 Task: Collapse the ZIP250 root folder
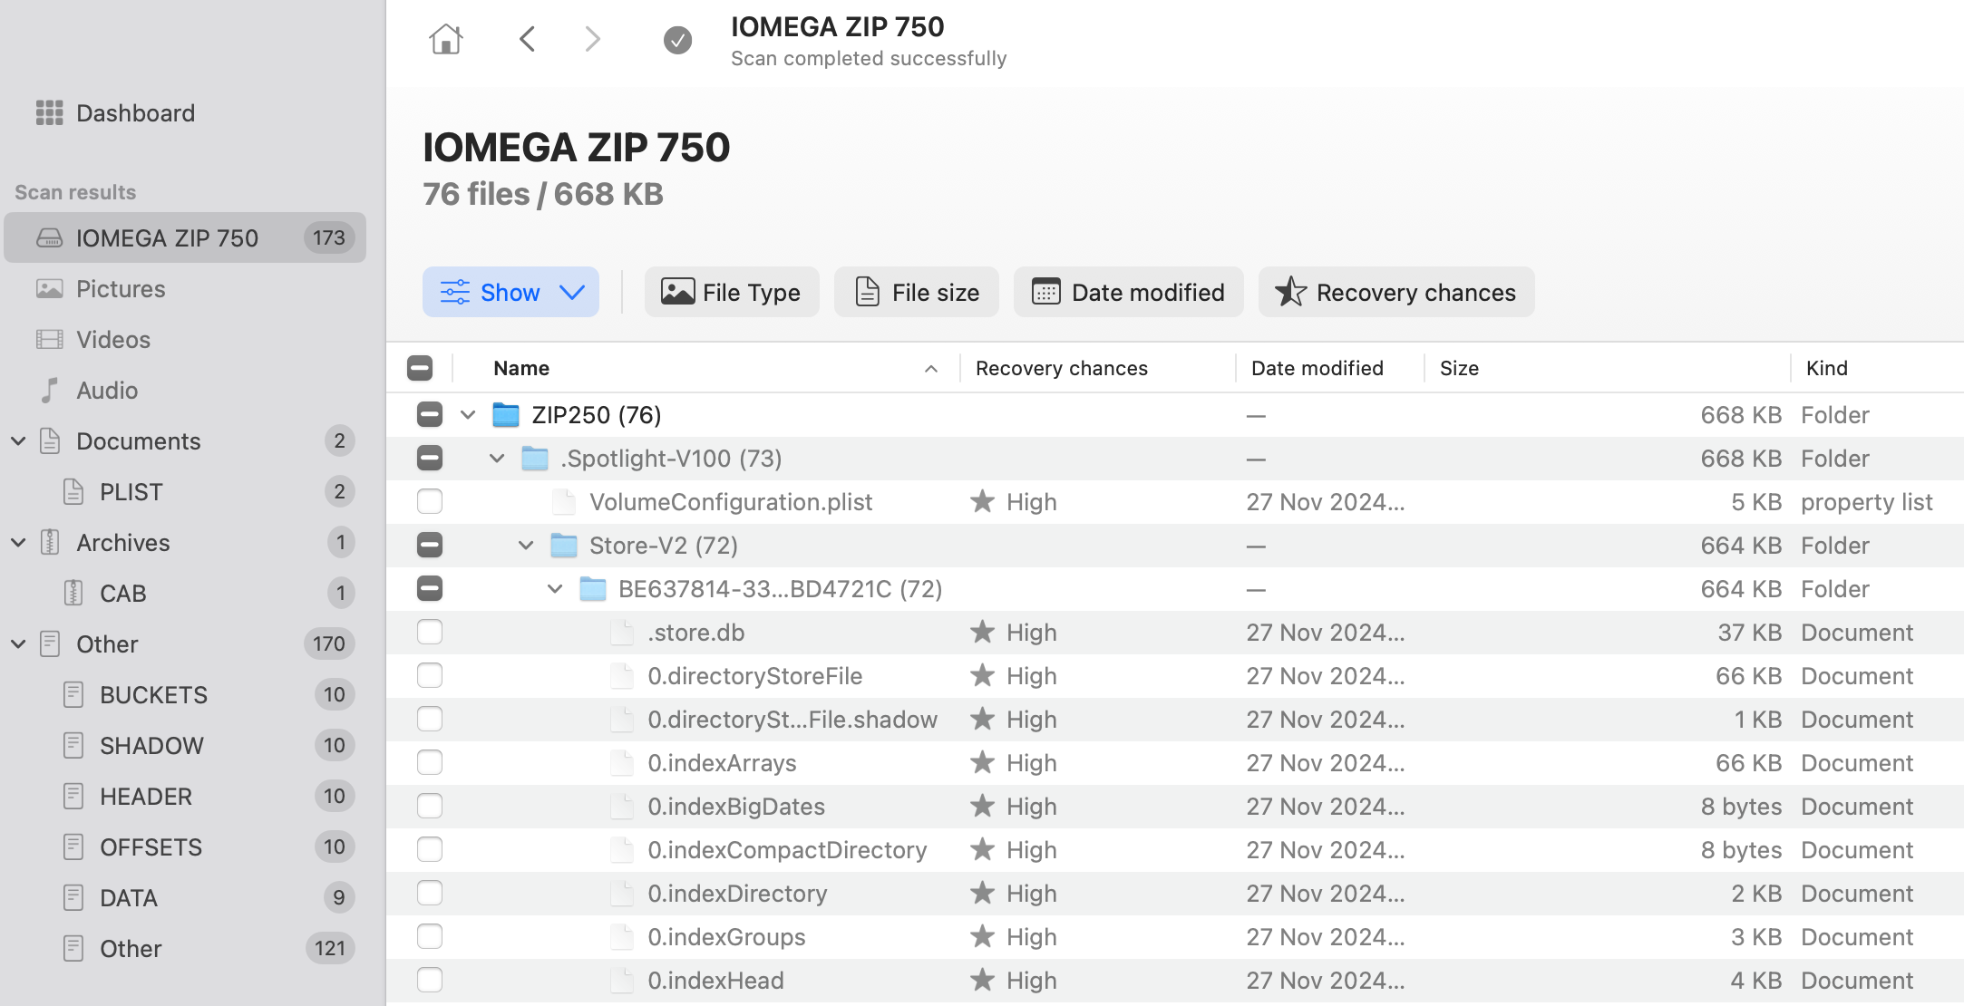(468, 415)
